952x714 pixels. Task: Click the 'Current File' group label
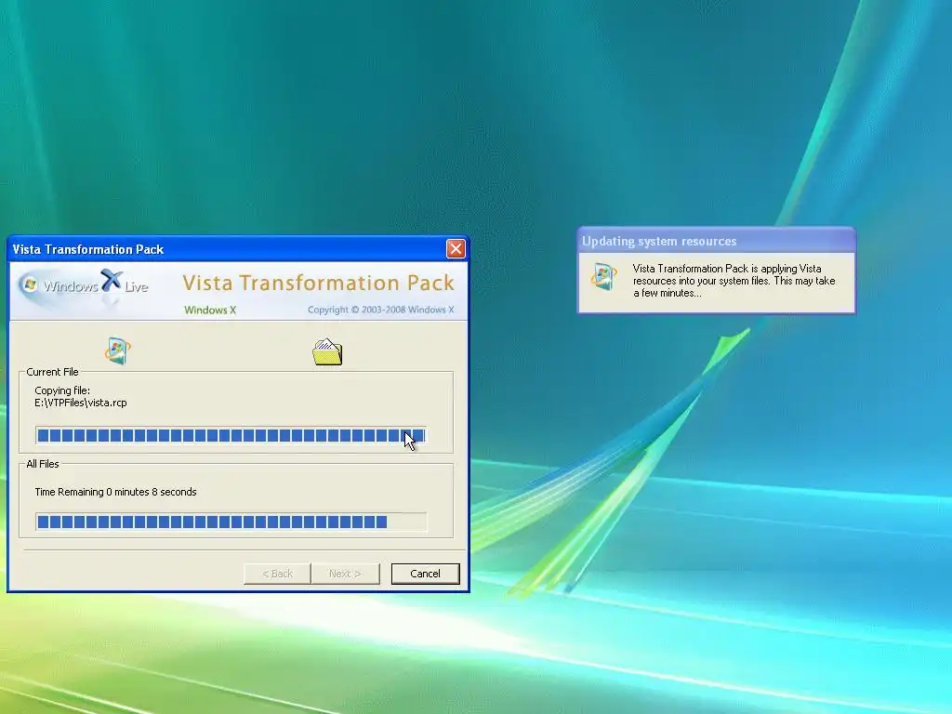pyautogui.click(x=52, y=372)
